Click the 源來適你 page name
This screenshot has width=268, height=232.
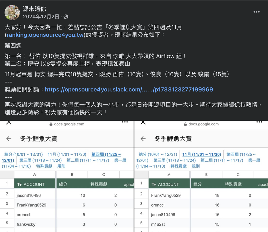click(x=35, y=9)
